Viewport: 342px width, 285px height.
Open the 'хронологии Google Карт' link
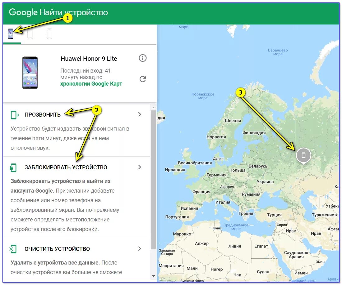(91, 84)
